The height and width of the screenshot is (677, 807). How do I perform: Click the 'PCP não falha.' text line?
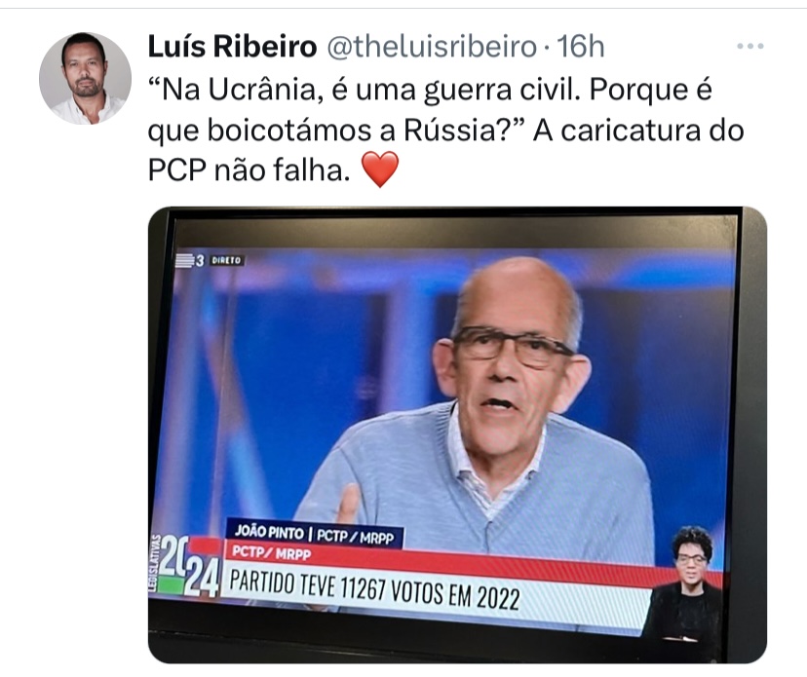click(249, 169)
